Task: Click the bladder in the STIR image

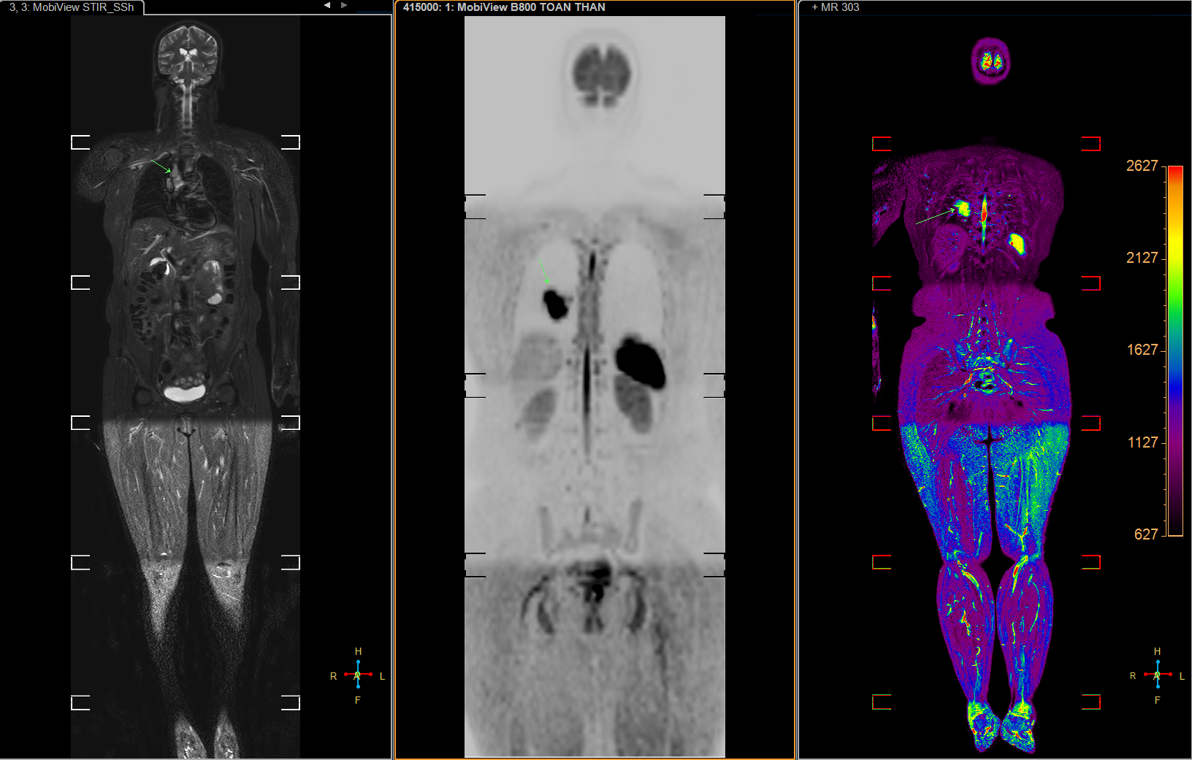Action: coord(184,394)
